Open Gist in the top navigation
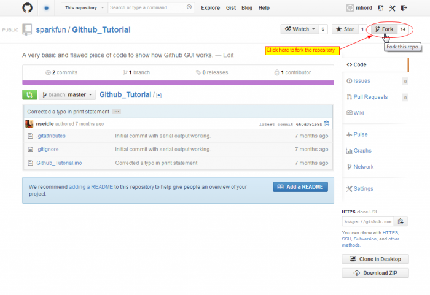 point(231,8)
